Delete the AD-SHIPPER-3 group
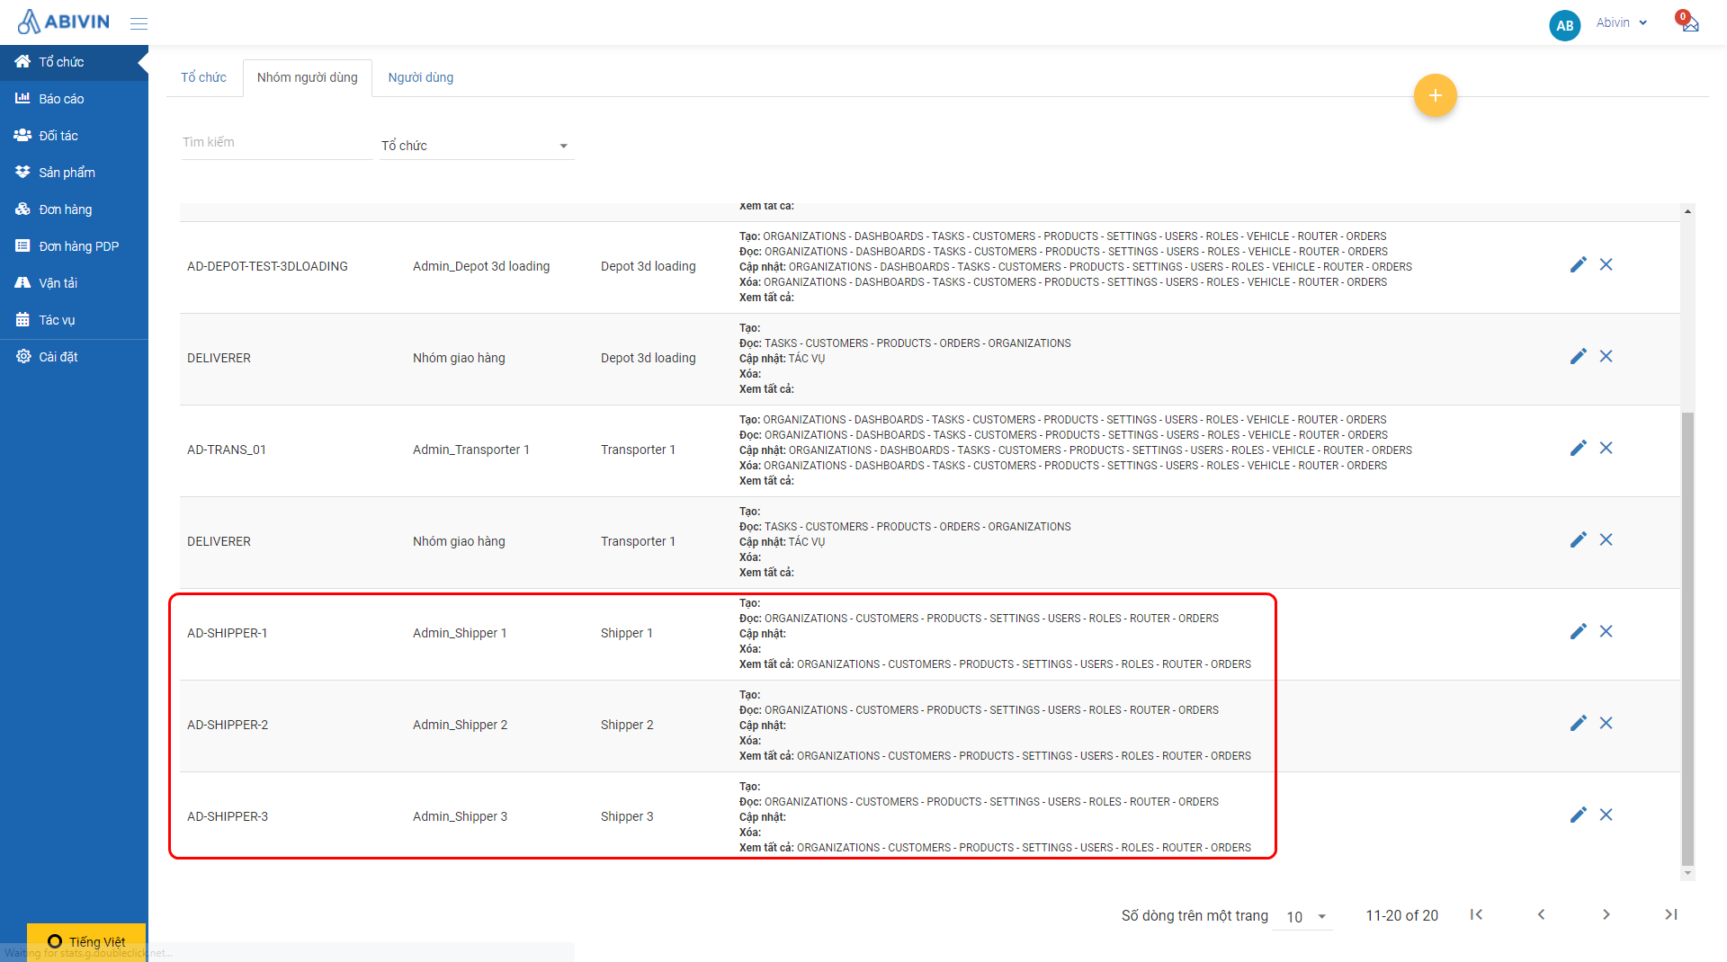1727x962 pixels. tap(1606, 815)
